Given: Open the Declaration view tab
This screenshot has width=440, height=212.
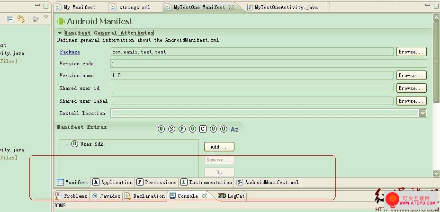Looking at the screenshot, I should click(145, 196).
